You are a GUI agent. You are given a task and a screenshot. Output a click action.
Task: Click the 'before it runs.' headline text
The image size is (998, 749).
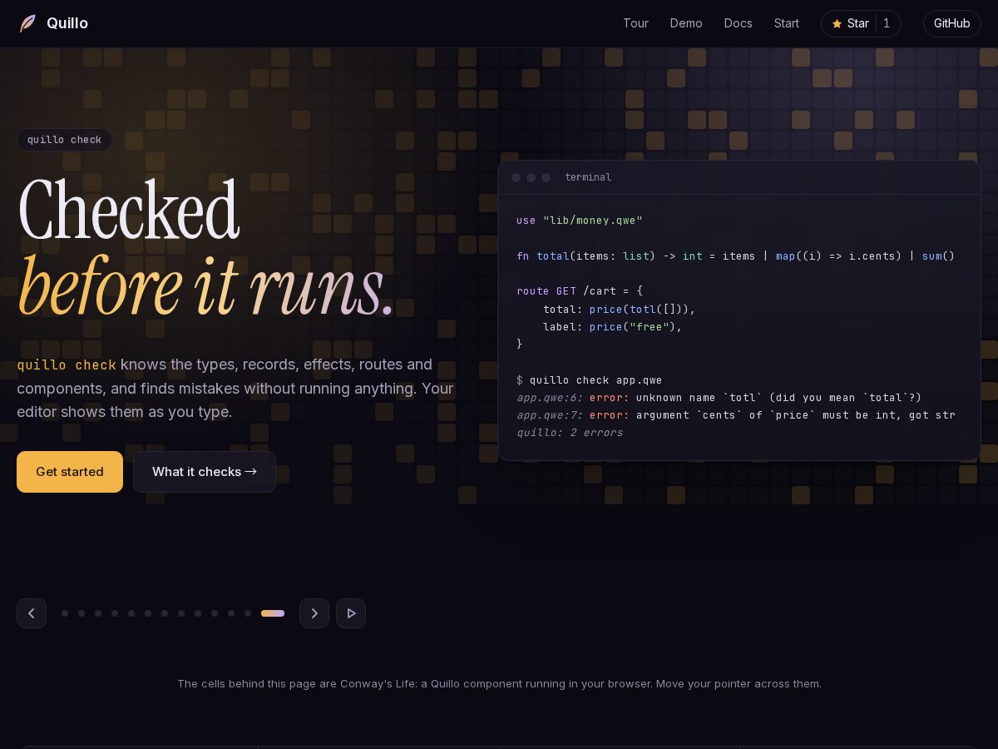click(x=205, y=285)
